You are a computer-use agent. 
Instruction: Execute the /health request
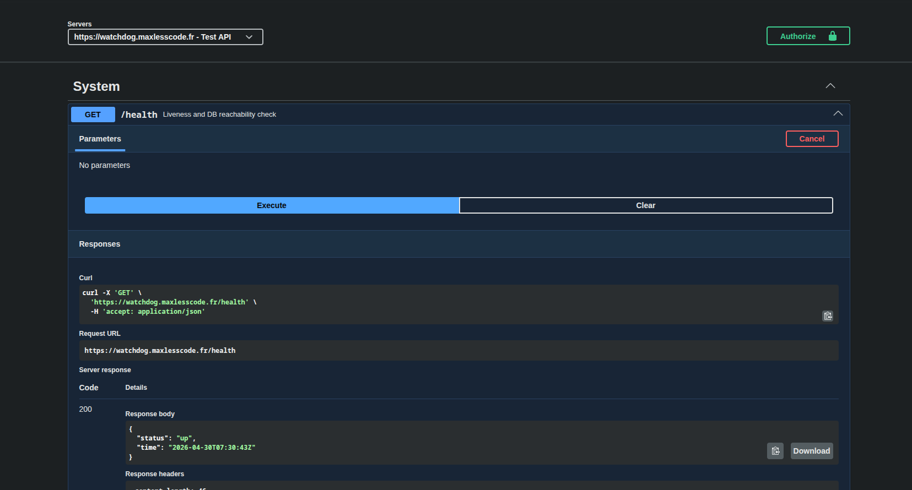(x=272, y=205)
